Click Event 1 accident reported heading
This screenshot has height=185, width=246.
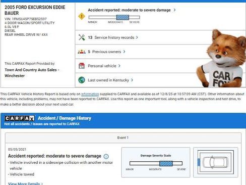pyautogui.click(x=54, y=156)
